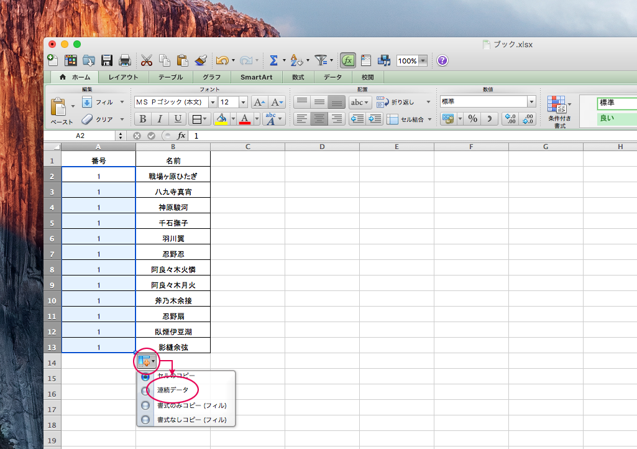Open the font name dropdown
This screenshot has height=449, width=637.
(213, 102)
